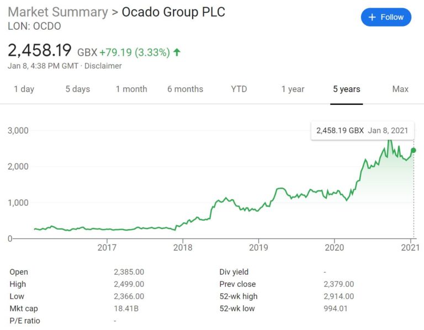Switch to 1 year view
The image size is (424, 330).
coord(293,89)
